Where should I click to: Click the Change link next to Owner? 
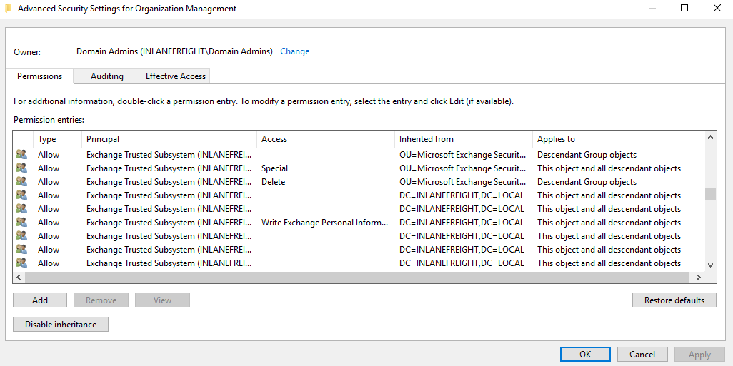click(x=294, y=51)
